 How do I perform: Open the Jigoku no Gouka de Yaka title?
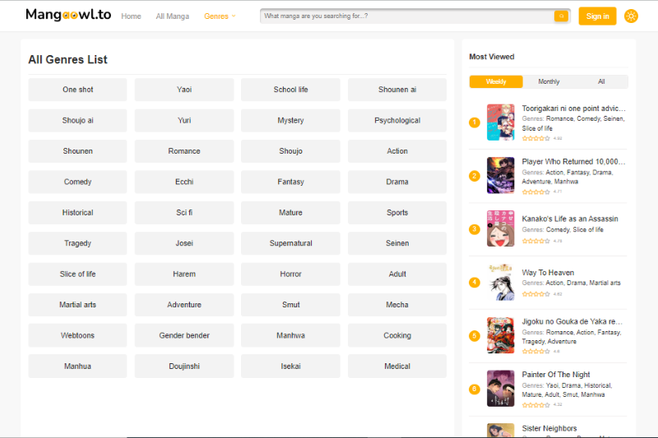[572, 321]
